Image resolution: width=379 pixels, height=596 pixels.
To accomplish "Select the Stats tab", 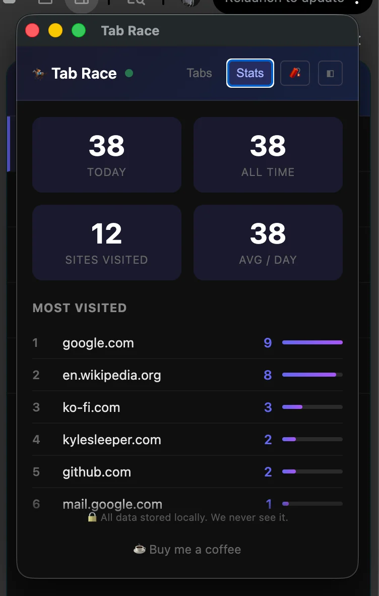I will click(250, 73).
